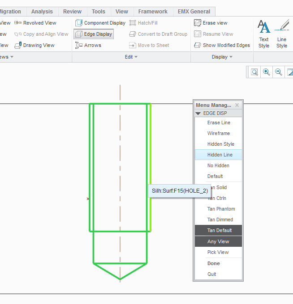Collapse the EDGE DISP menu section
The width and height of the screenshot is (293, 304).
tap(198, 114)
